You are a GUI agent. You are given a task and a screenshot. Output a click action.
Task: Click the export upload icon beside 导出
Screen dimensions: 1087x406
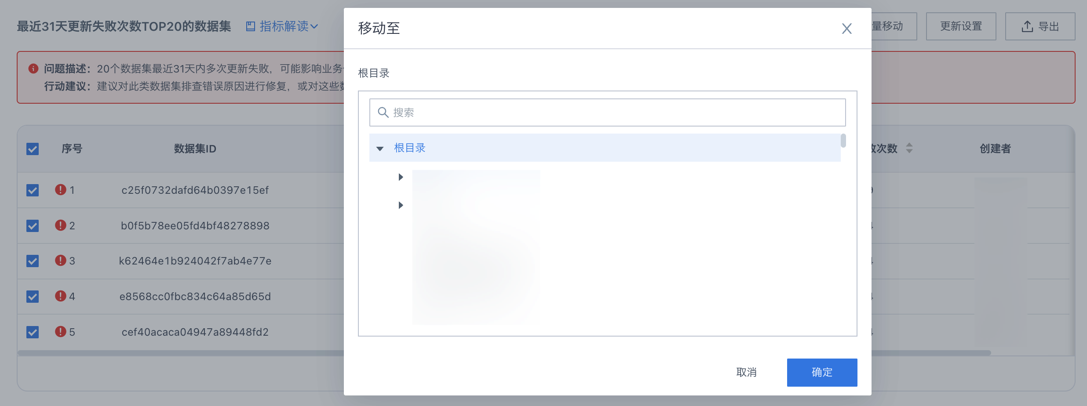1027,26
